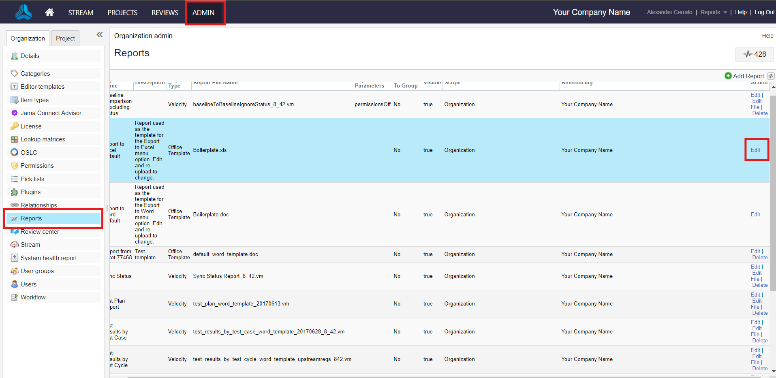
Task: Collapse the admin sidebar with the chevrons
Action: click(x=100, y=34)
